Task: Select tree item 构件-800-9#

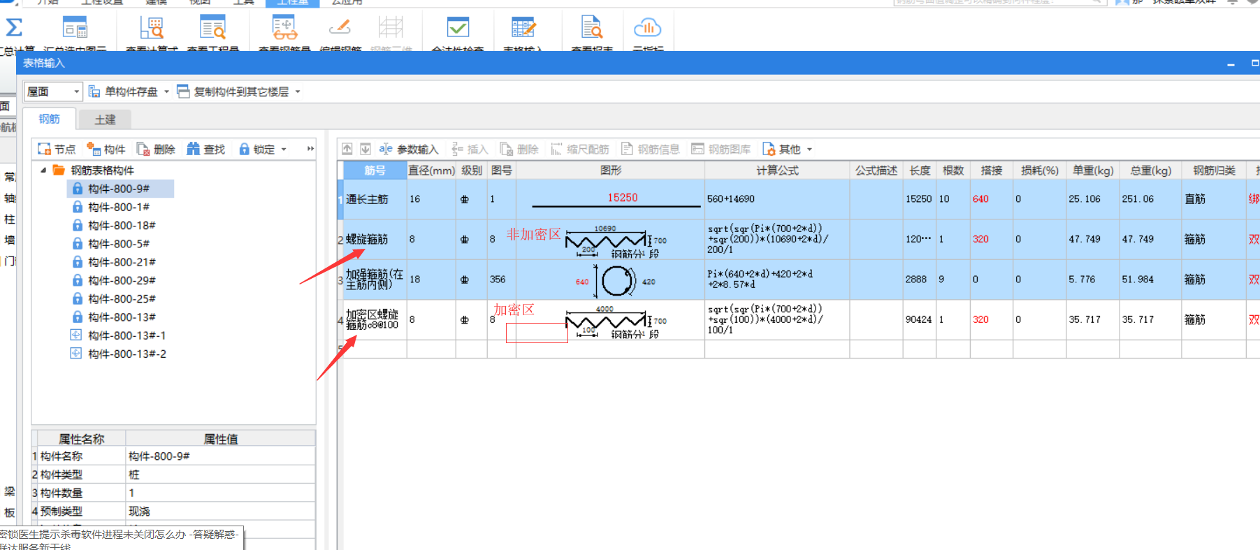Action: click(x=119, y=189)
